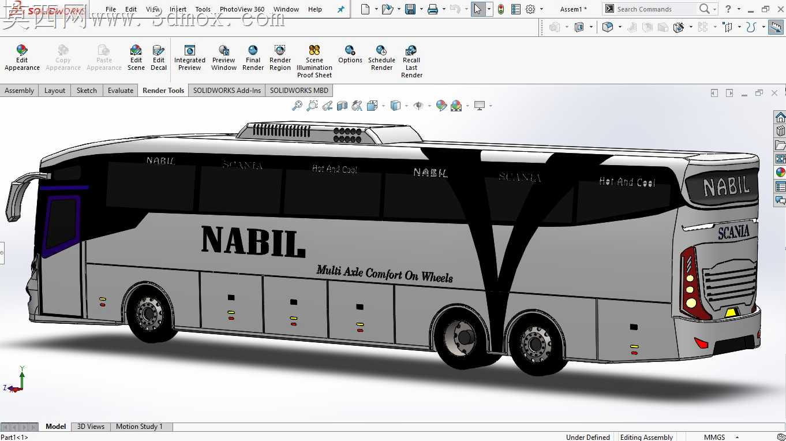The height and width of the screenshot is (441, 786).
Task: Select the Render Region tool
Action: (280, 58)
